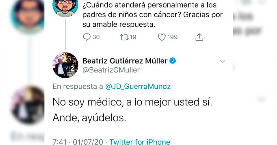Open the @JD_GuerraMunoz mention link
277x145 pixels.
pyautogui.click(x=138, y=86)
